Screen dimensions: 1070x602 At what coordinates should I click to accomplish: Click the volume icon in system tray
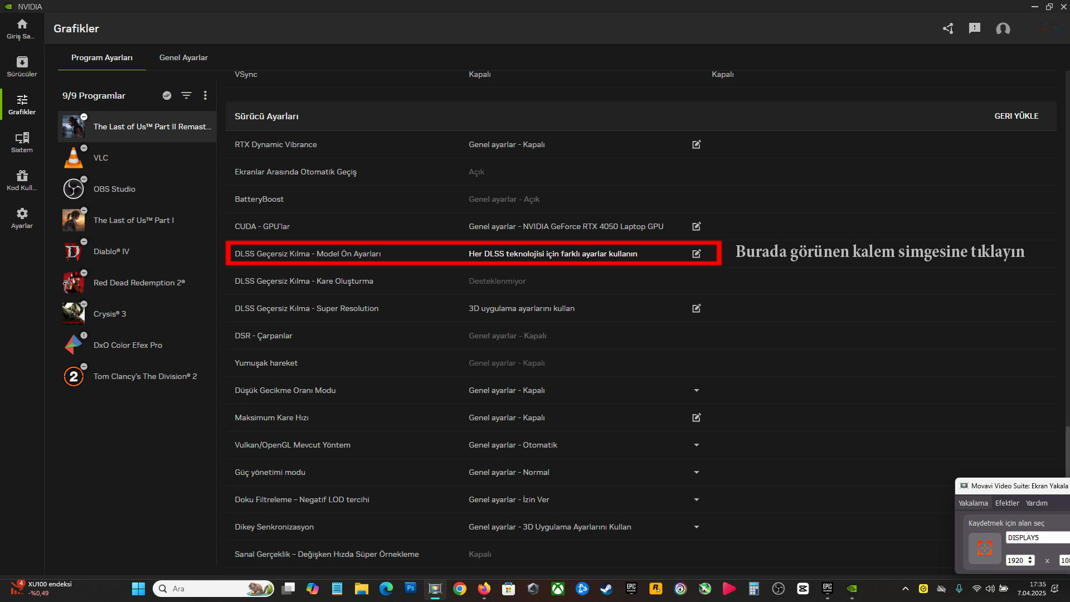[990, 589]
